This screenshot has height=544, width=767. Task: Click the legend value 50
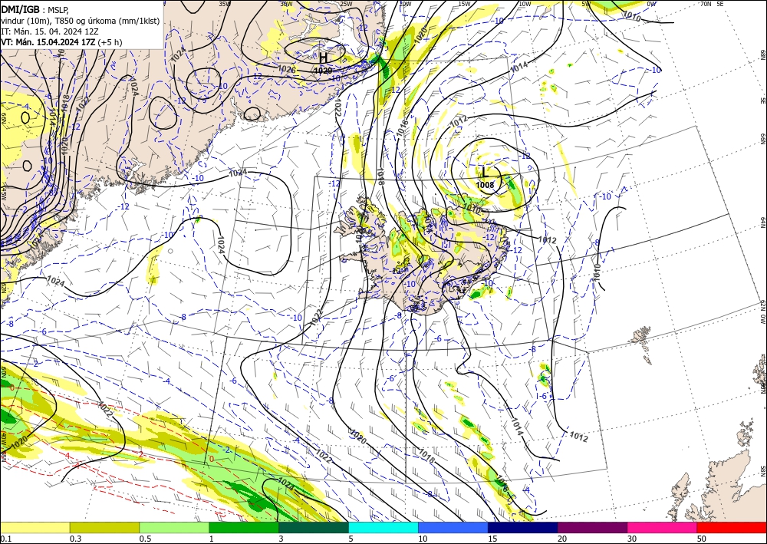703,539
